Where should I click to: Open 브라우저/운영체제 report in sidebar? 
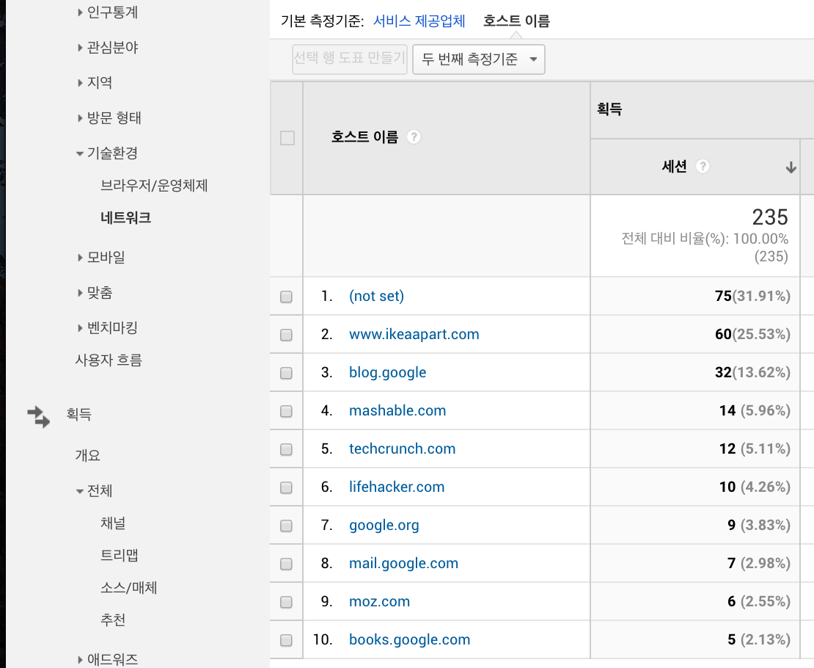(x=154, y=186)
